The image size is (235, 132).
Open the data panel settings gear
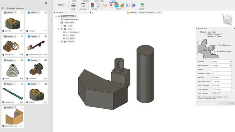coord(46,3)
